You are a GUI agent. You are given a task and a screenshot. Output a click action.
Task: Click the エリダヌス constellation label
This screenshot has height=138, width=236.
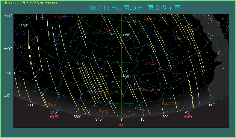[x=49, y=105]
